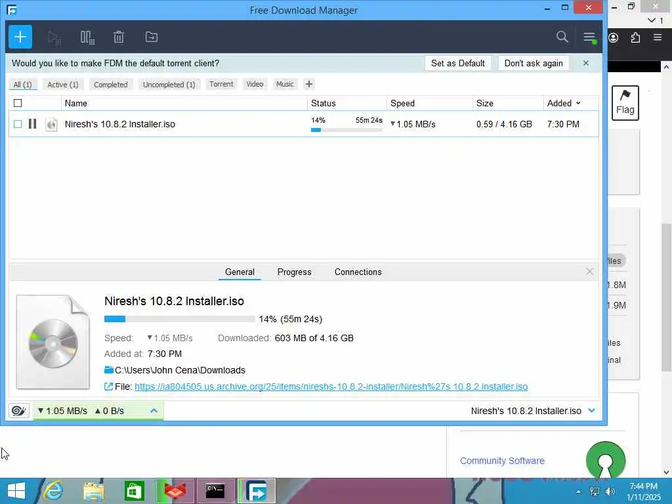Click the FDM logo in title bar

12,10
